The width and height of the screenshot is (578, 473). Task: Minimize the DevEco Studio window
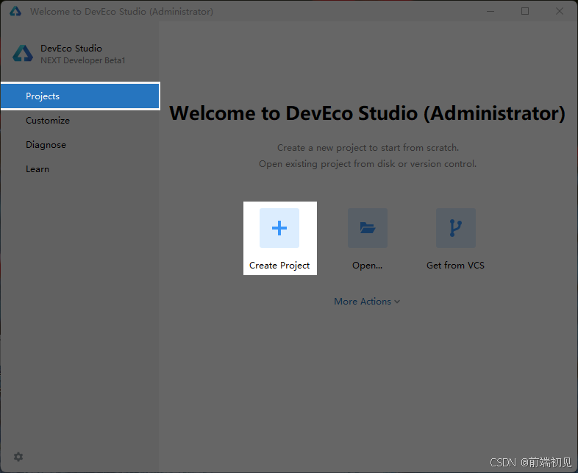[490, 12]
